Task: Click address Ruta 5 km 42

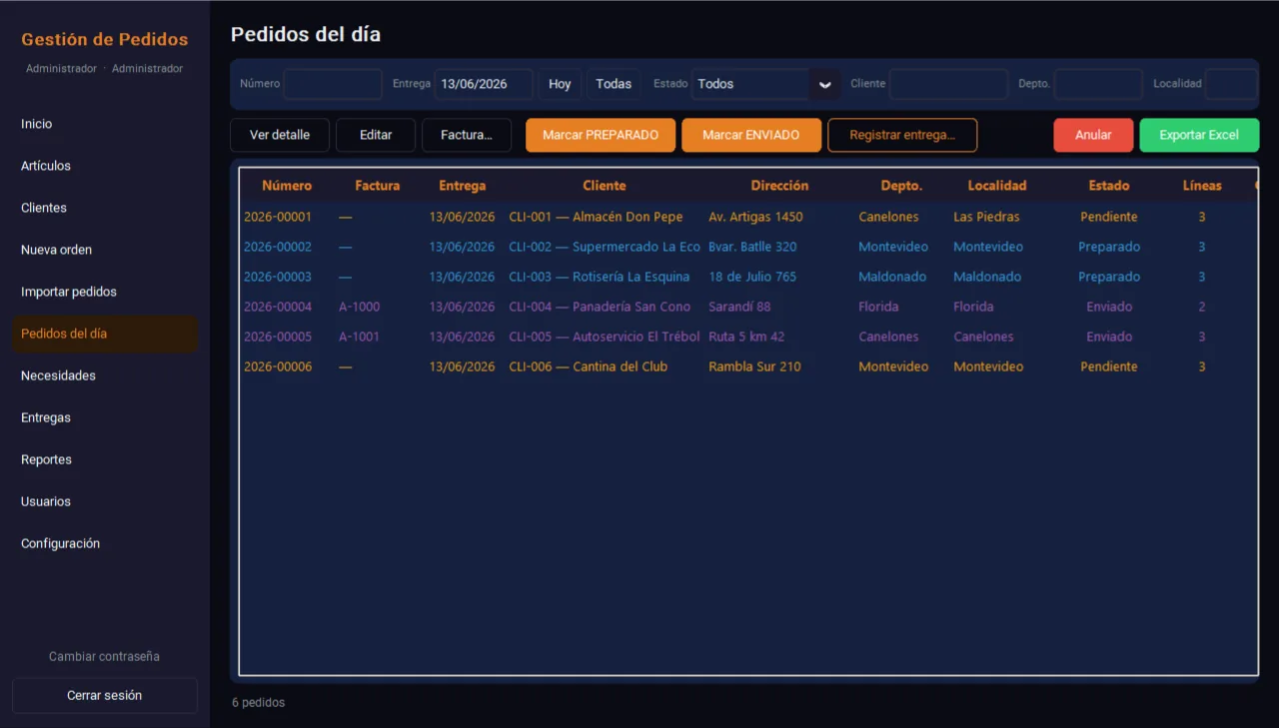Action: 746,337
